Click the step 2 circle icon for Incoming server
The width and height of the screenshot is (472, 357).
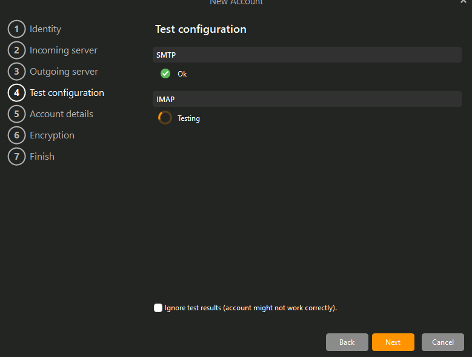(x=16, y=50)
